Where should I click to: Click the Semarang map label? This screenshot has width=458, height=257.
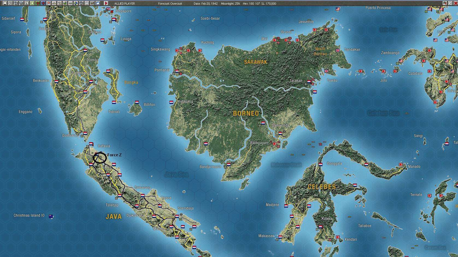pyautogui.click(x=142, y=188)
